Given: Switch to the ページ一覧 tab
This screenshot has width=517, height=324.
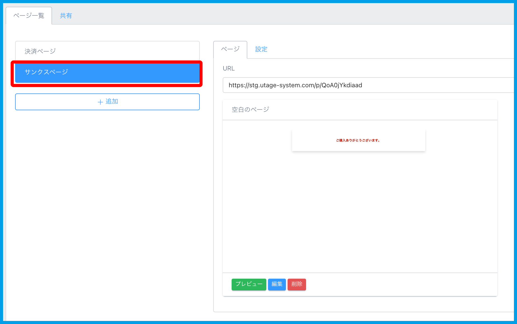Looking at the screenshot, I should [x=29, y=16].
